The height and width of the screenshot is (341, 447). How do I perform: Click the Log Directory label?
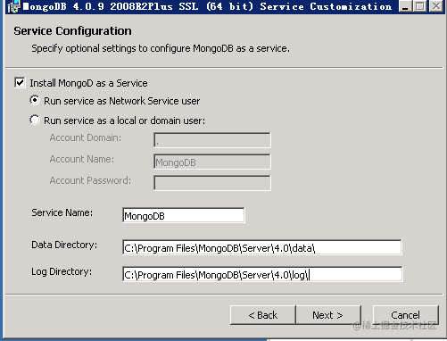(x=62, y=271)
